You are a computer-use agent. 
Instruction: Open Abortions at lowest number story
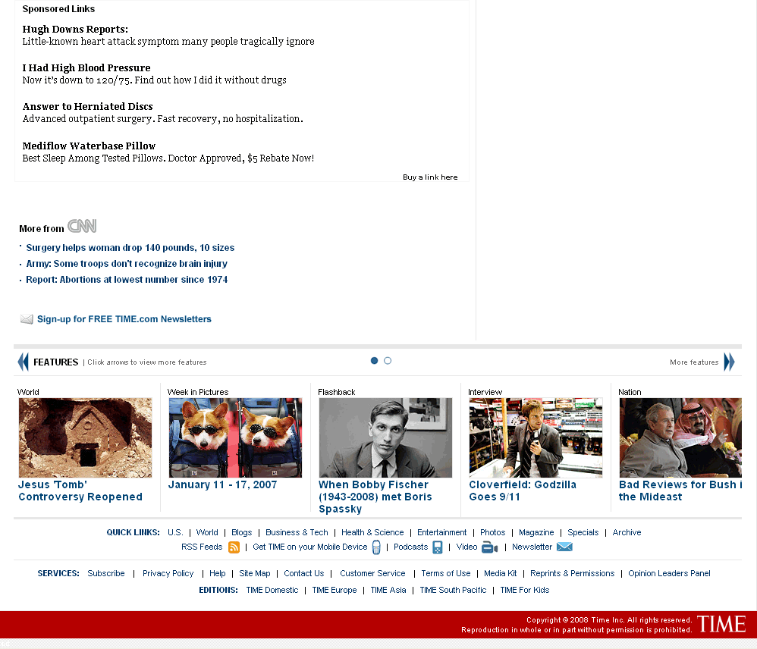pyautogui.click(x=127, y=279)
